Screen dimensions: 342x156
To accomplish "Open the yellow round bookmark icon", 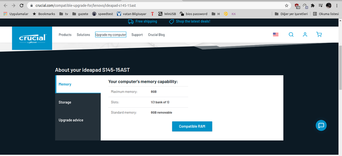I will 226,14.
